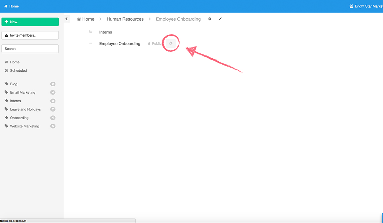Open the Interns folder in the list
Image resolution: width=383 pixels, height=223 pixels.
click(106, 32)
